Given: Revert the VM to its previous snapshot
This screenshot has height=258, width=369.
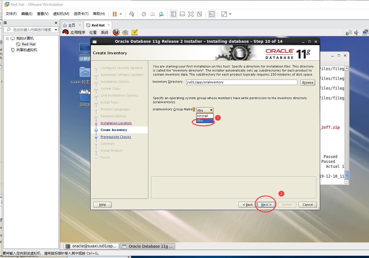Looking at the screenshot, I should tap(153, 14).
